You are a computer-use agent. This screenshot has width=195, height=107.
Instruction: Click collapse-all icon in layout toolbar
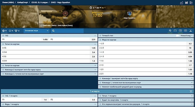[191, 31]
